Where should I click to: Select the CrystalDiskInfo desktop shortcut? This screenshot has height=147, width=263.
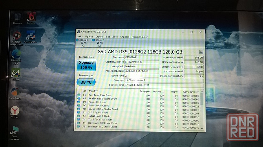click(x=30, y=37)
